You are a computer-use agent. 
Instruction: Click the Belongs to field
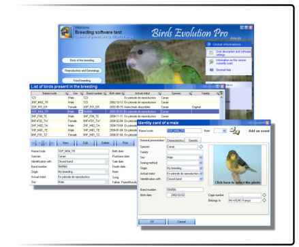[x=245, y=200]
